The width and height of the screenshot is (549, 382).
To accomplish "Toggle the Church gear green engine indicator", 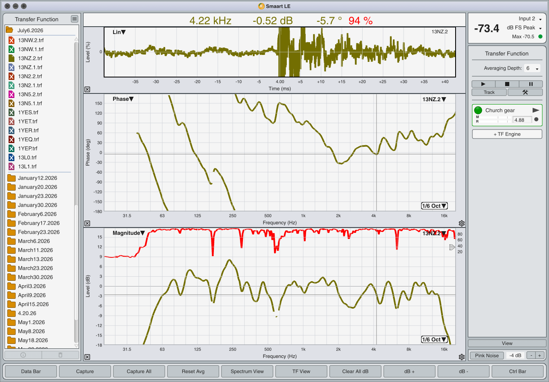I will point(478,110).
